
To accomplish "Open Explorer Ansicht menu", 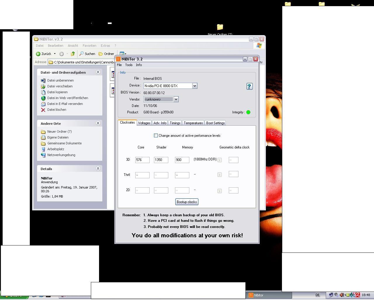I will 73,46.
